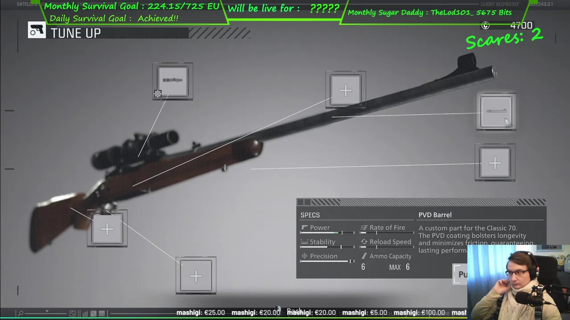Open the empty plus slot below PVD Barrel slot
Image resolution: width=570 pixels, height=320 pixels.
click(495, 163)
